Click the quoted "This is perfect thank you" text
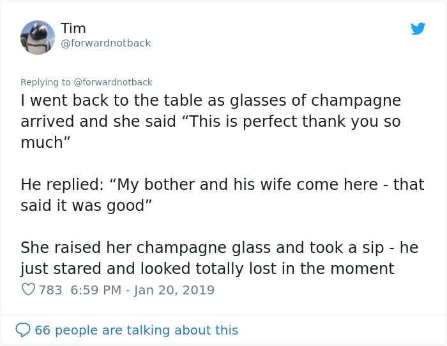Viewport: 447px width, 346px height. tap(281, 122)
